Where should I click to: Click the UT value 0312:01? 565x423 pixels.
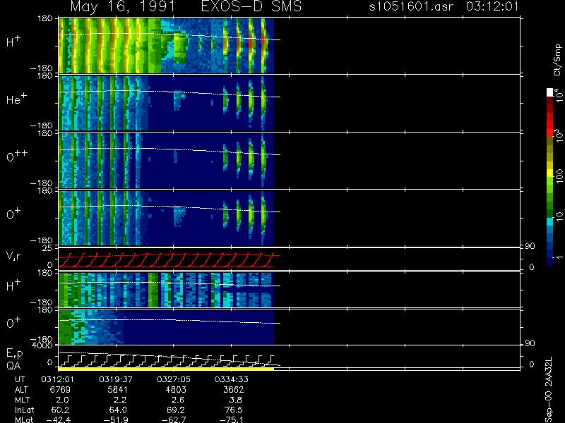pyautogui.click(x=58, y=379)
